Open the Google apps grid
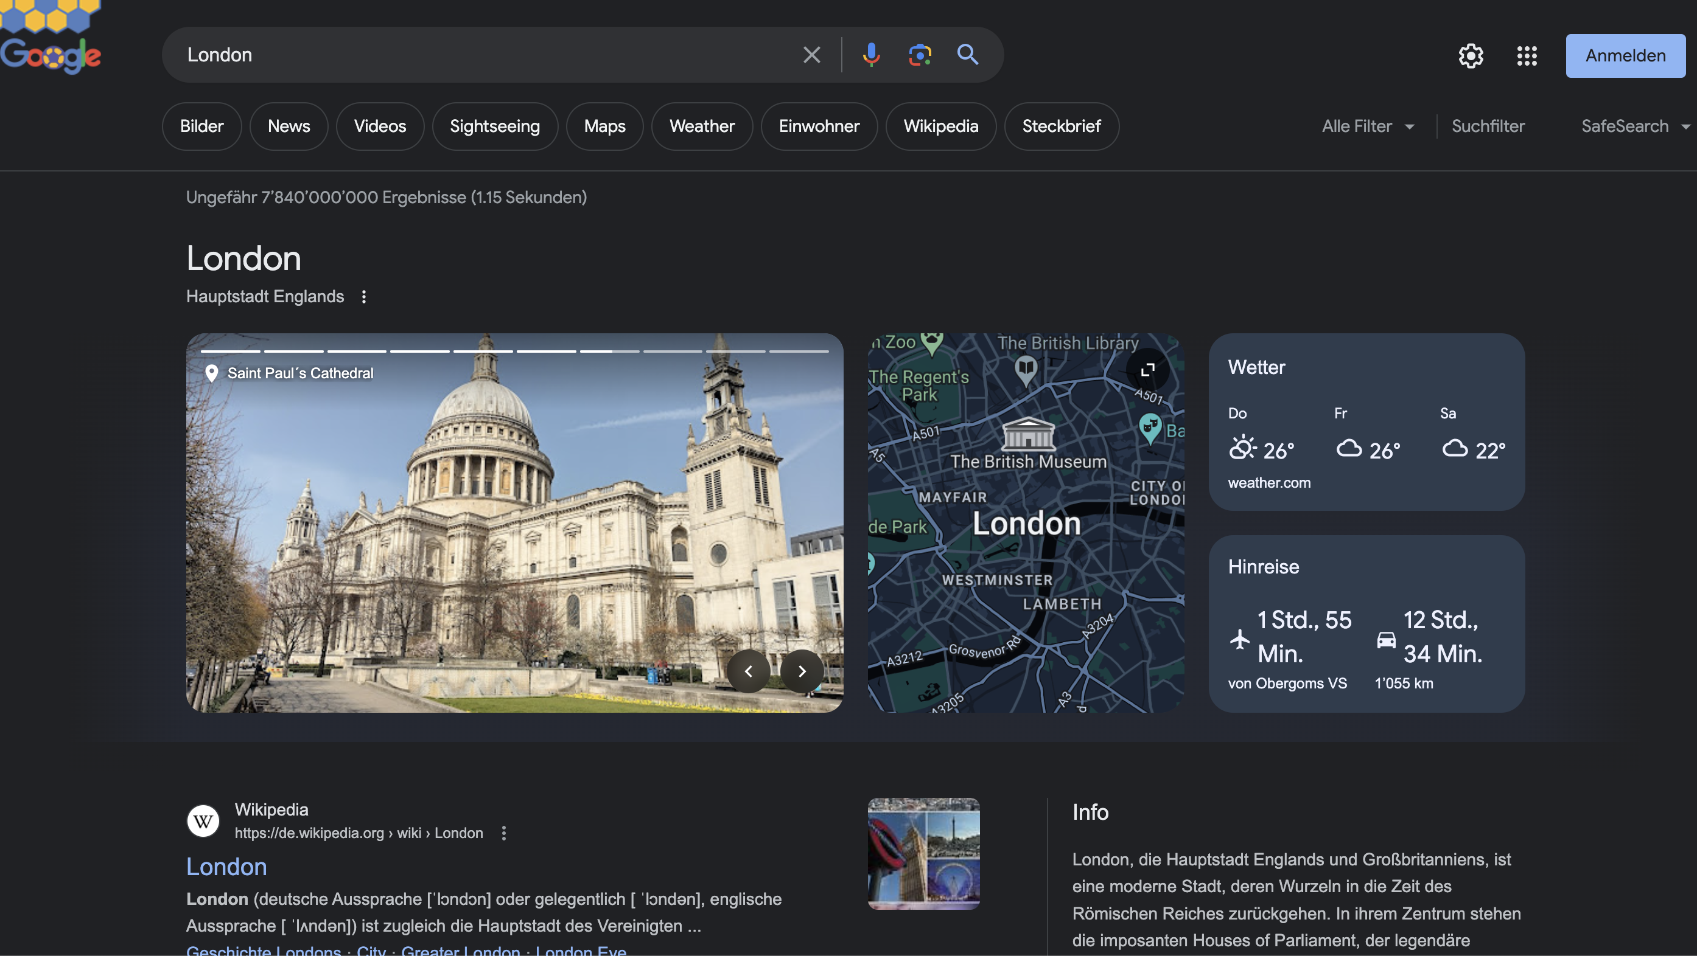The height and width of the screenshot is (956, 1697). [x=1527, y=56]
